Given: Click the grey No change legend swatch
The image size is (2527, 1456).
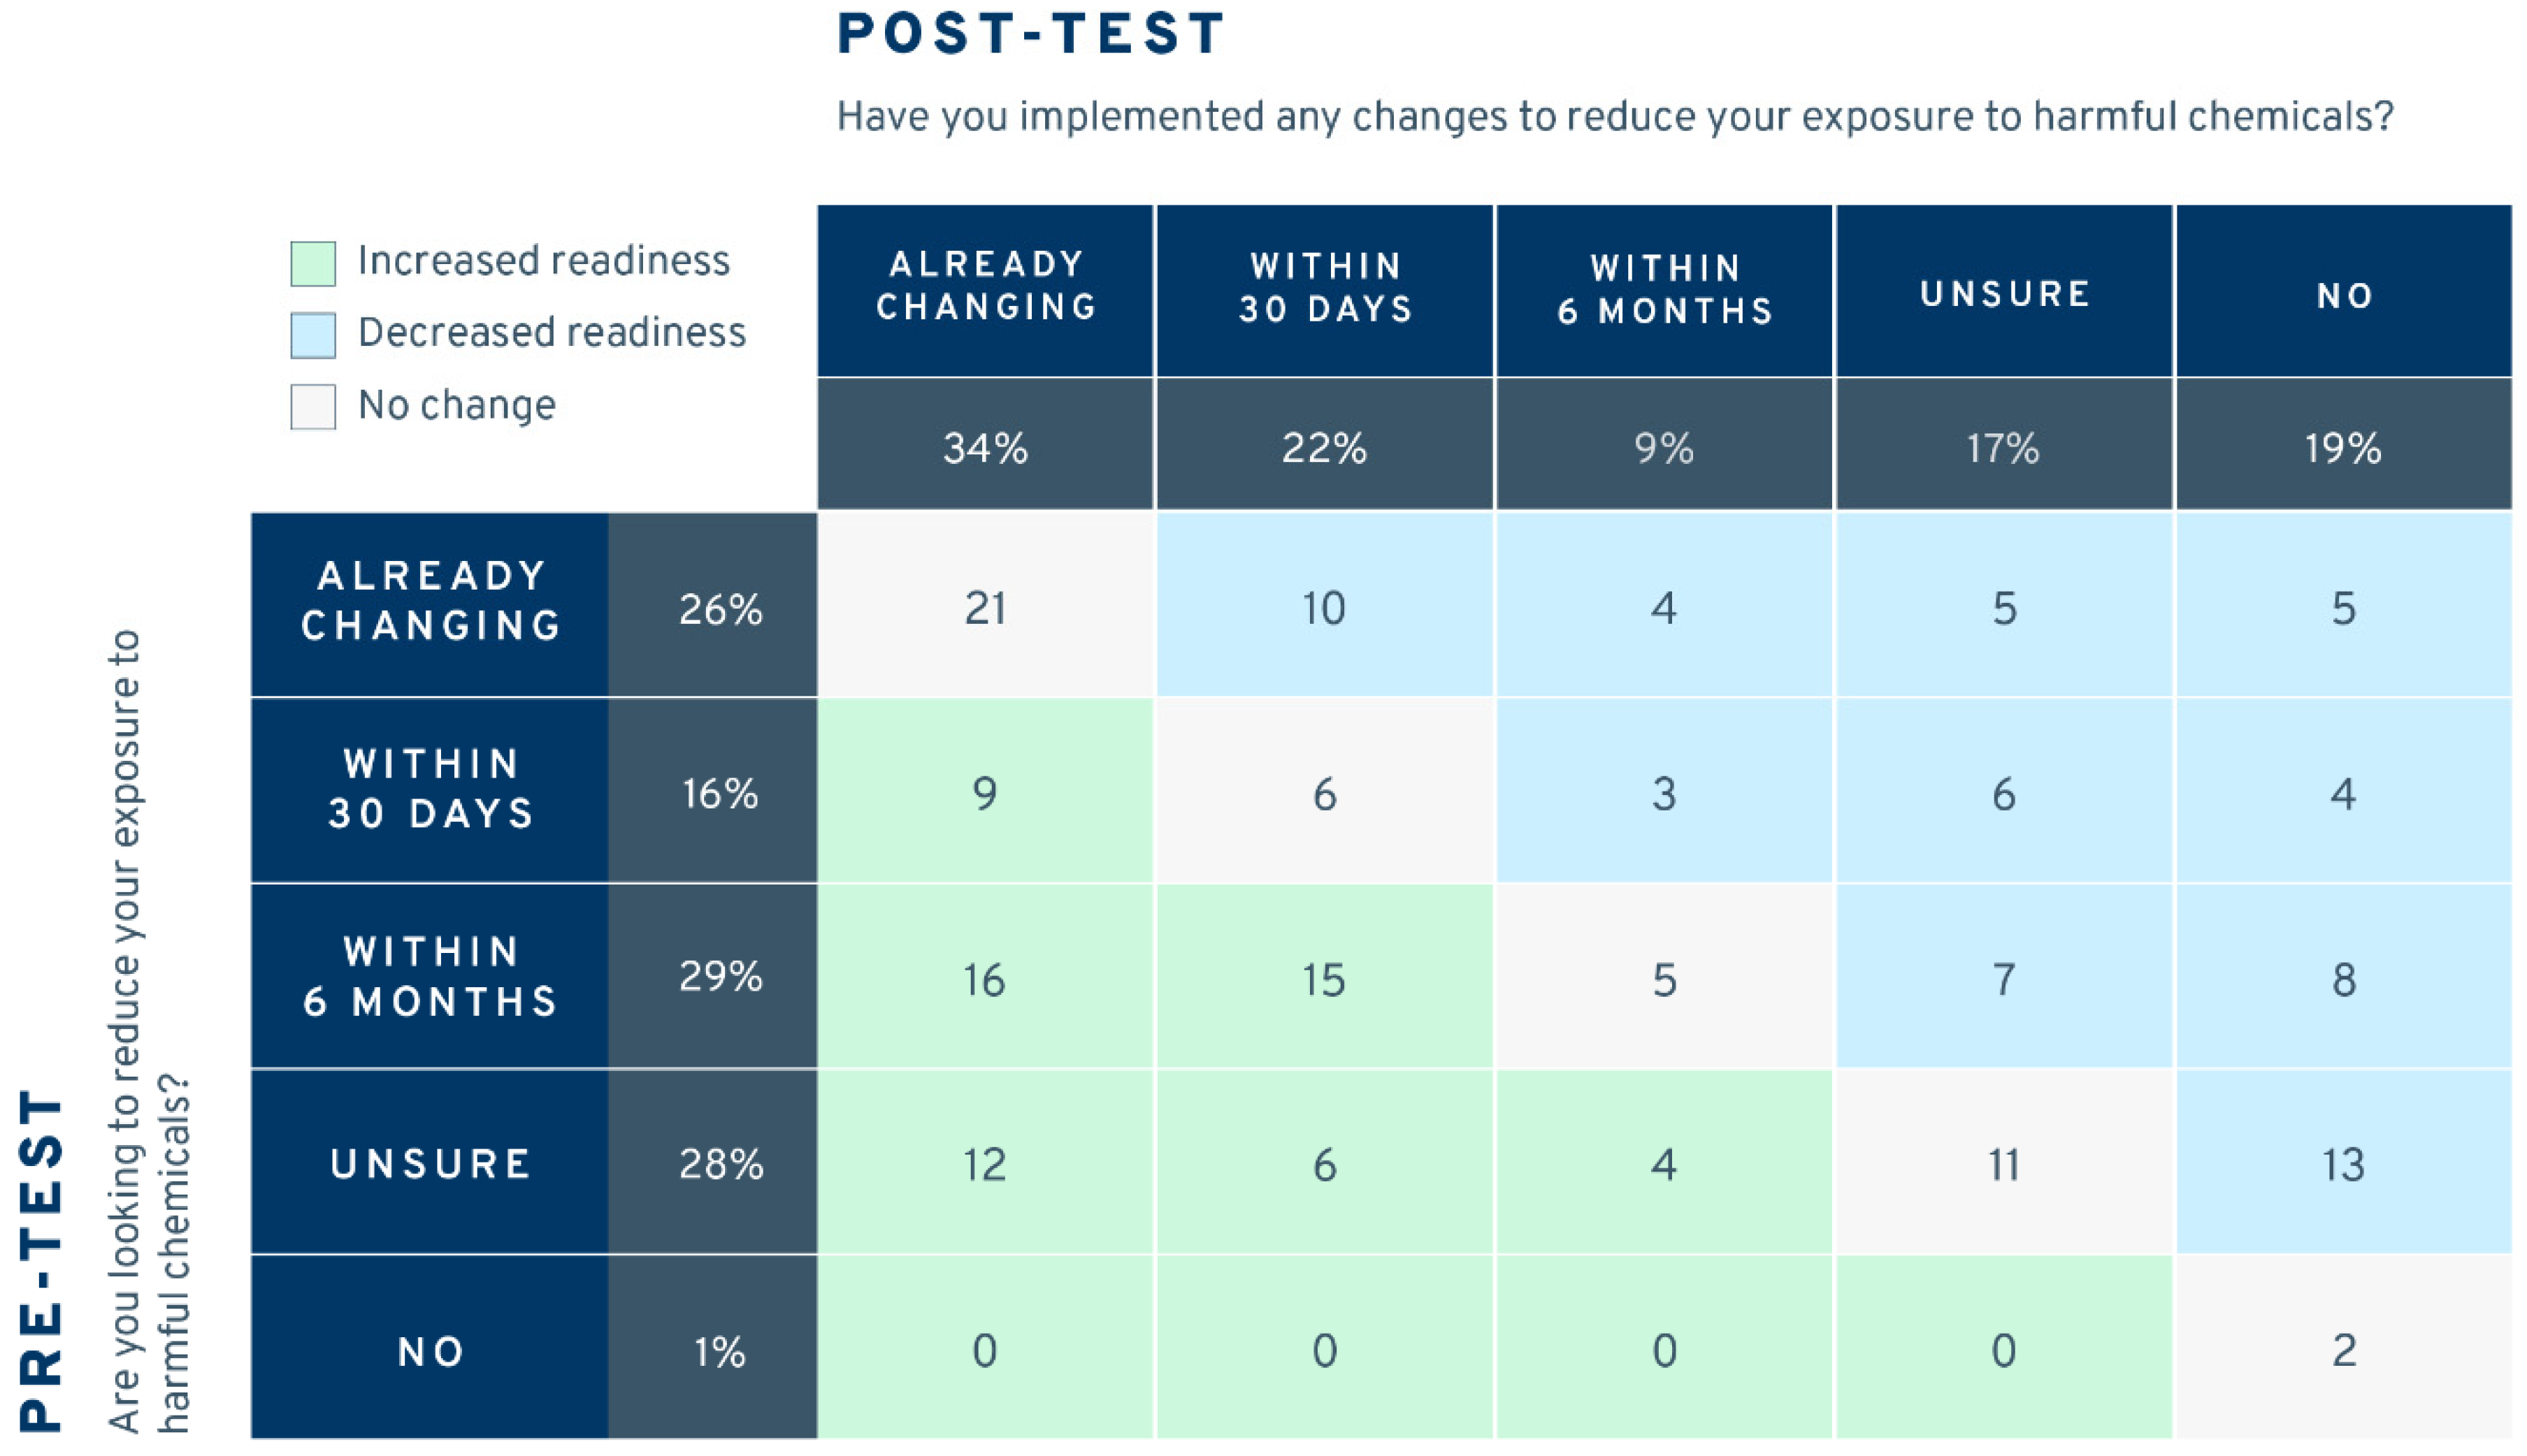Looking at the screenshot, I should coord(312,407).
